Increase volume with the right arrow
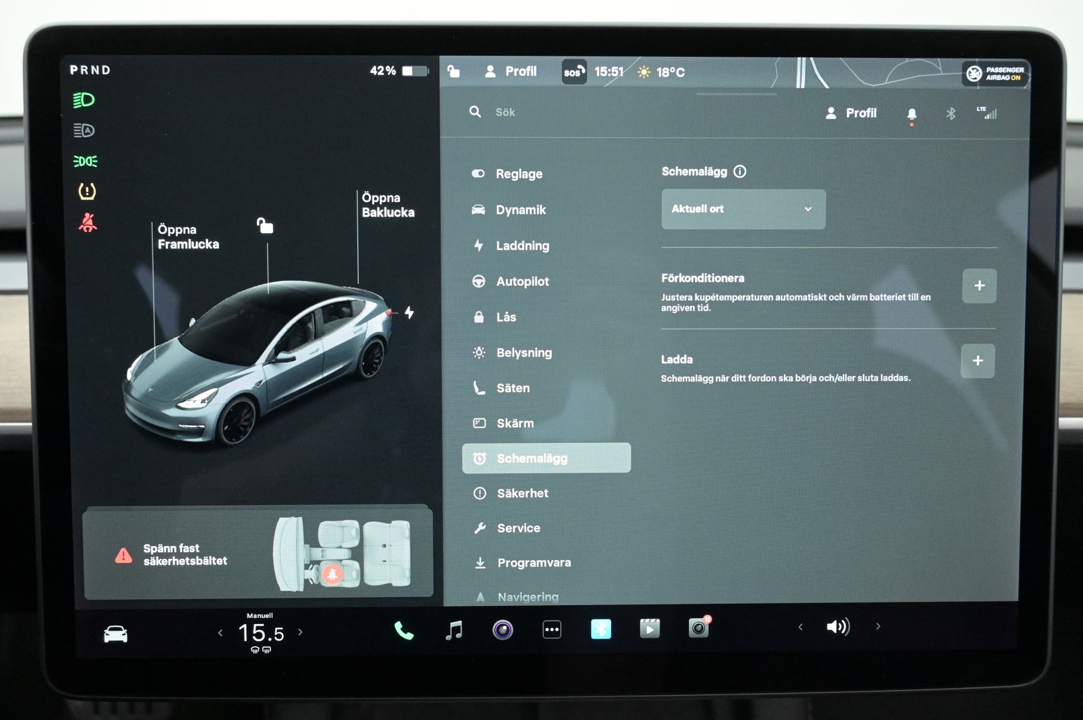Viewport: 1083px width, 720px height. tap(878, 626)
